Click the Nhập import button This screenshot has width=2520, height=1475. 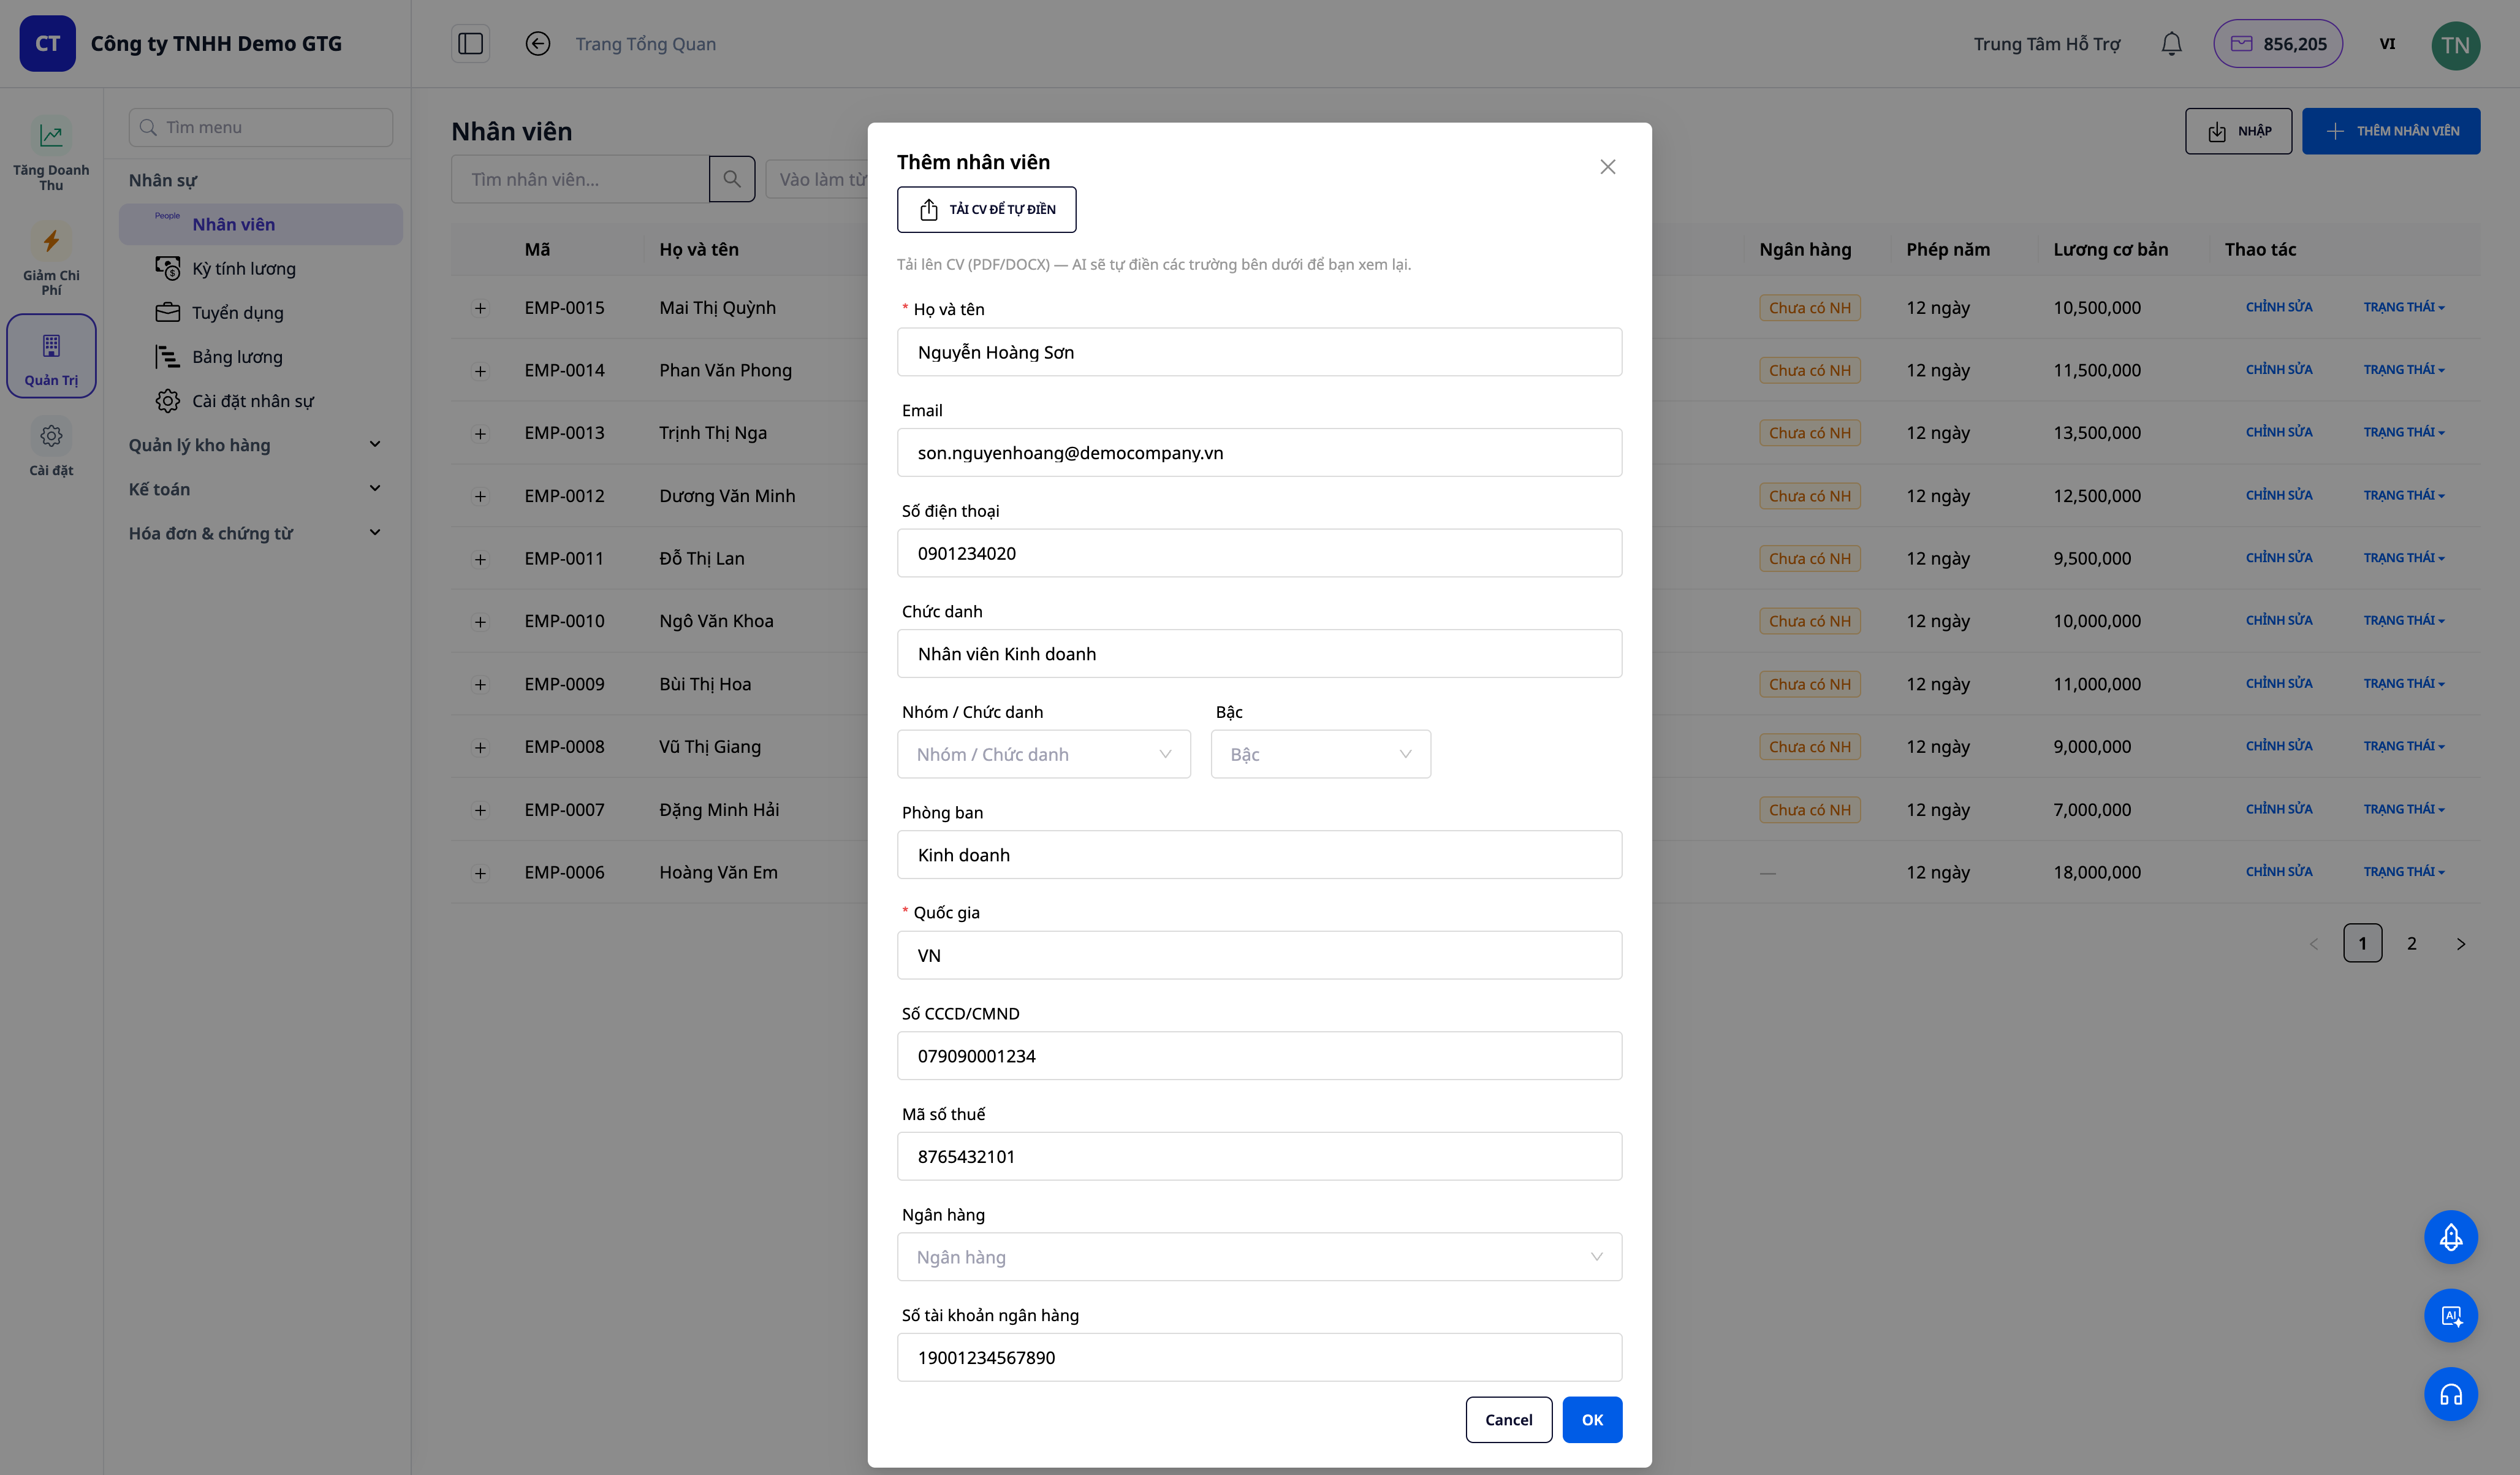coord(2238,131)
